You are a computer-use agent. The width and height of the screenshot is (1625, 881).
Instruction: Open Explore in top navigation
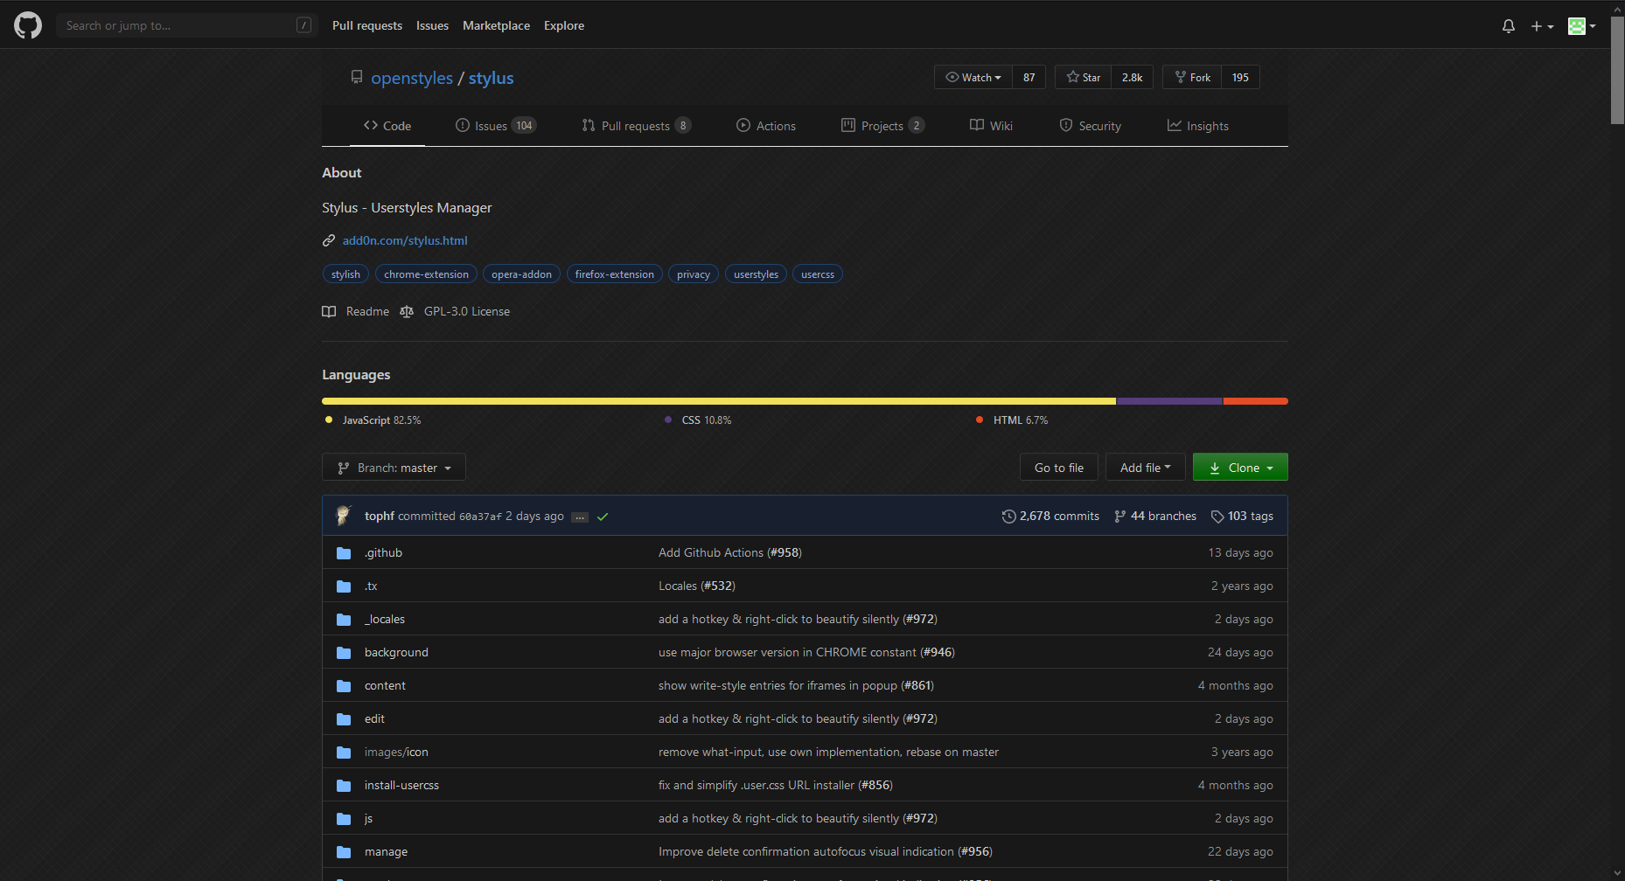564,25
